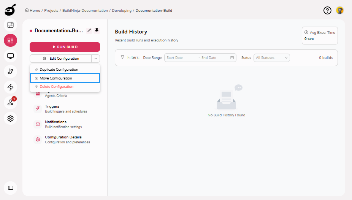
Task: Go to Home breadcrumb link
Action: [35, 11]
